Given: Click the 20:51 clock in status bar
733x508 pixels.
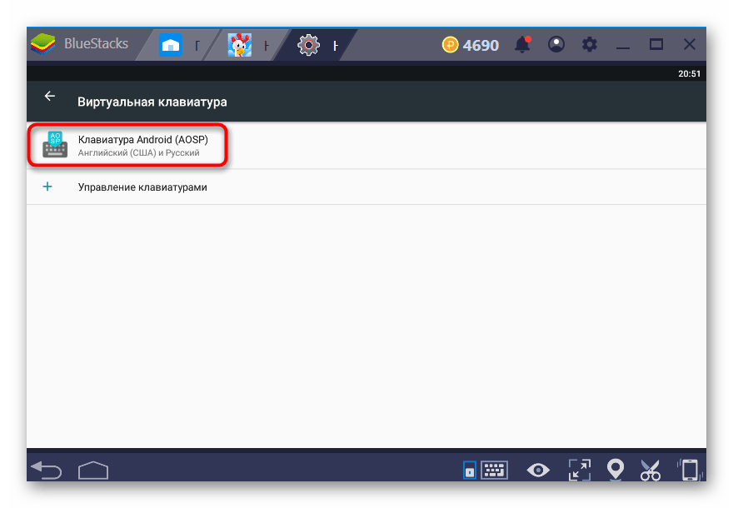Looking at the screenshot, I should 689,74.
